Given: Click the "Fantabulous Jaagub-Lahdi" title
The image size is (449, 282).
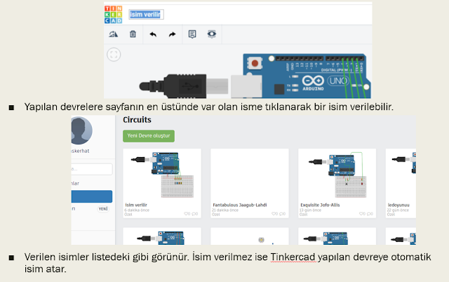Looking at the screenshot, I should [x=240, y=205].
